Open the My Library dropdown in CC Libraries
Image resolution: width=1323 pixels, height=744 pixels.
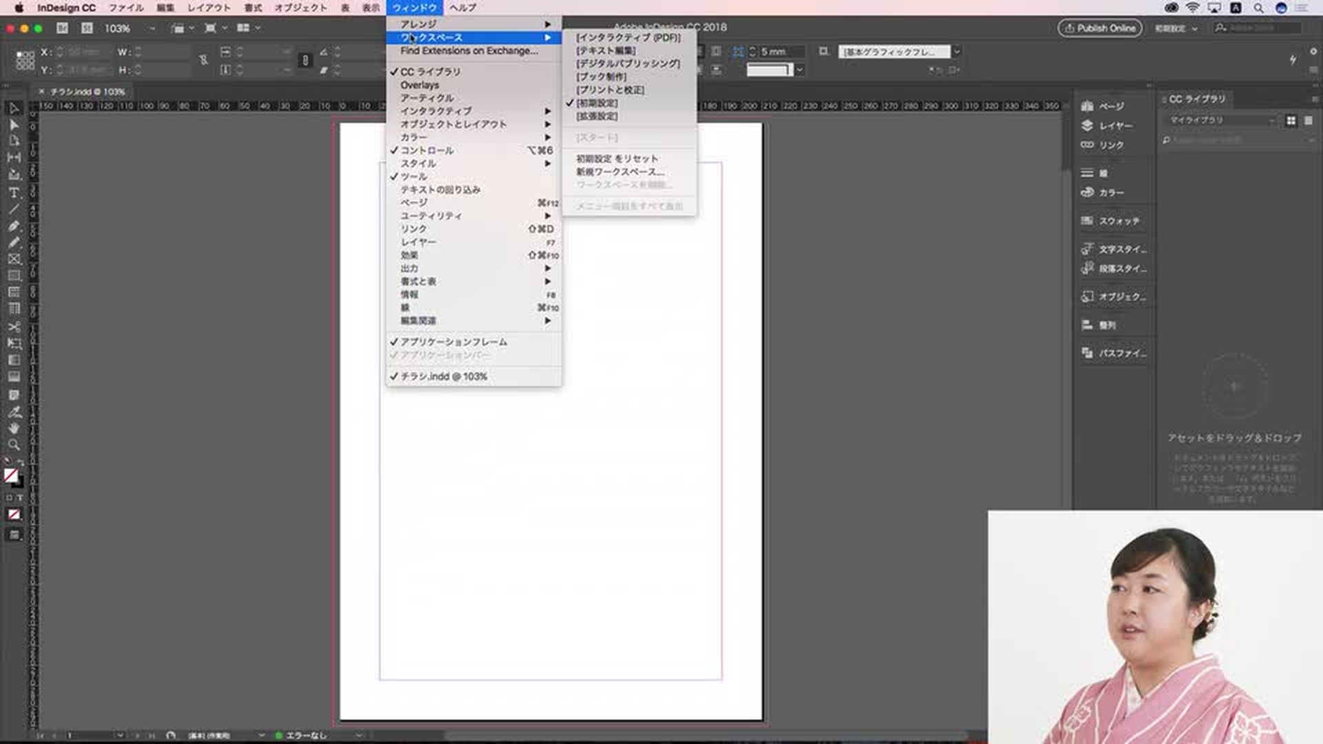(x=1221, y=120)
